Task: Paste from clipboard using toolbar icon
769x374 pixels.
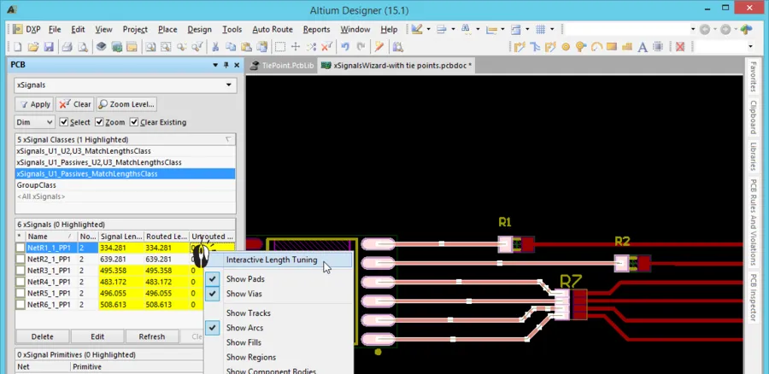Action: 246,47
